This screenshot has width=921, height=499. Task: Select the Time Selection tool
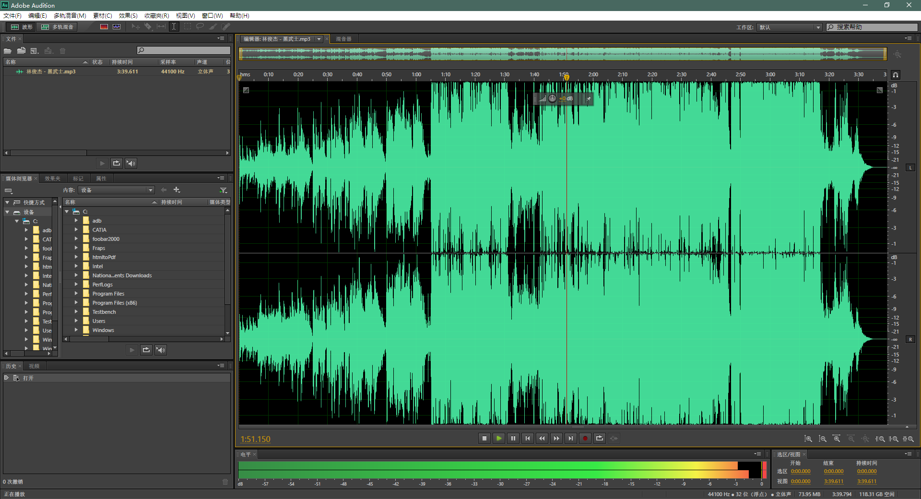pos(174,27)
